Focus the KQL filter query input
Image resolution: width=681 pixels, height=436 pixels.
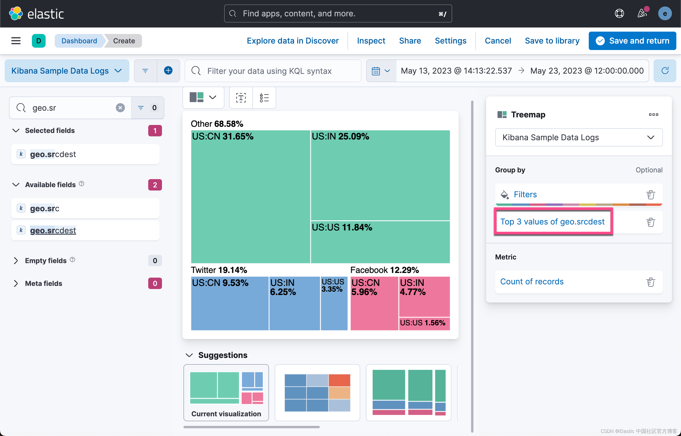tap(273, 71)
